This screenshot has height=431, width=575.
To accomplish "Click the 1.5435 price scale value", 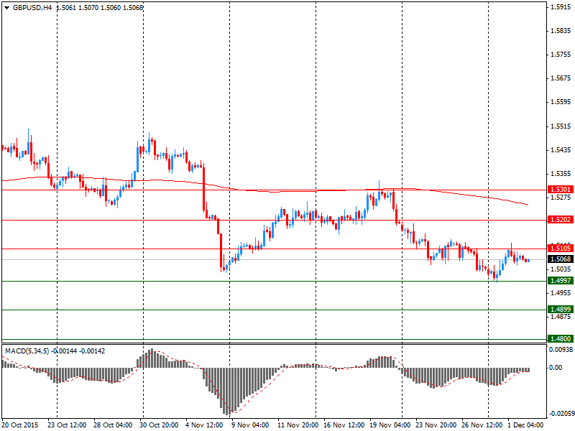I will click(561, 150).
